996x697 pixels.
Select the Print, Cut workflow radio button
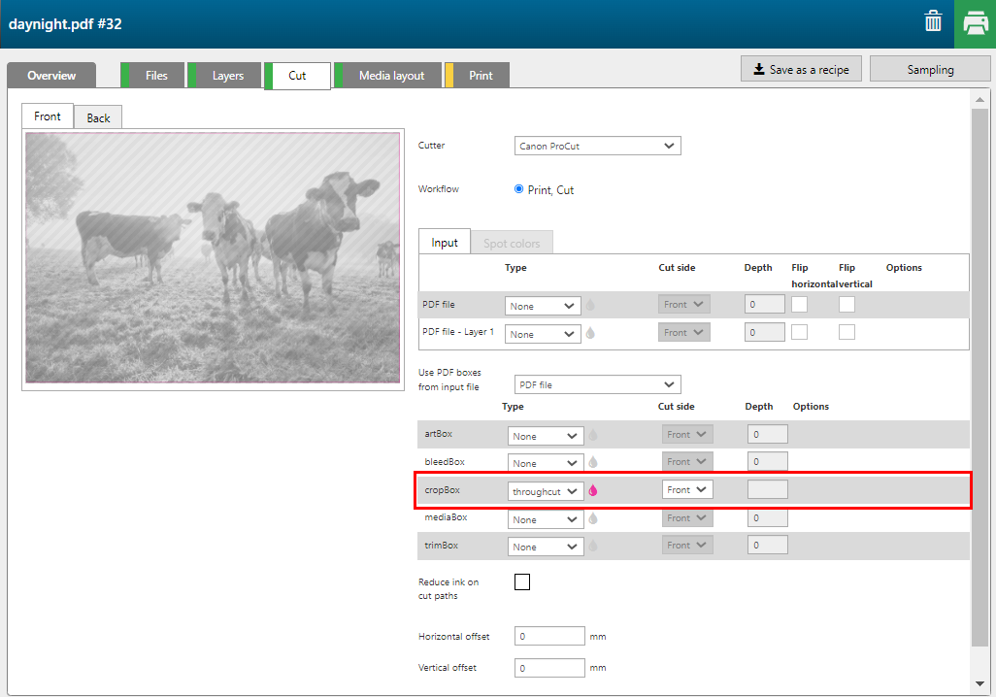(x=519, y=189)
